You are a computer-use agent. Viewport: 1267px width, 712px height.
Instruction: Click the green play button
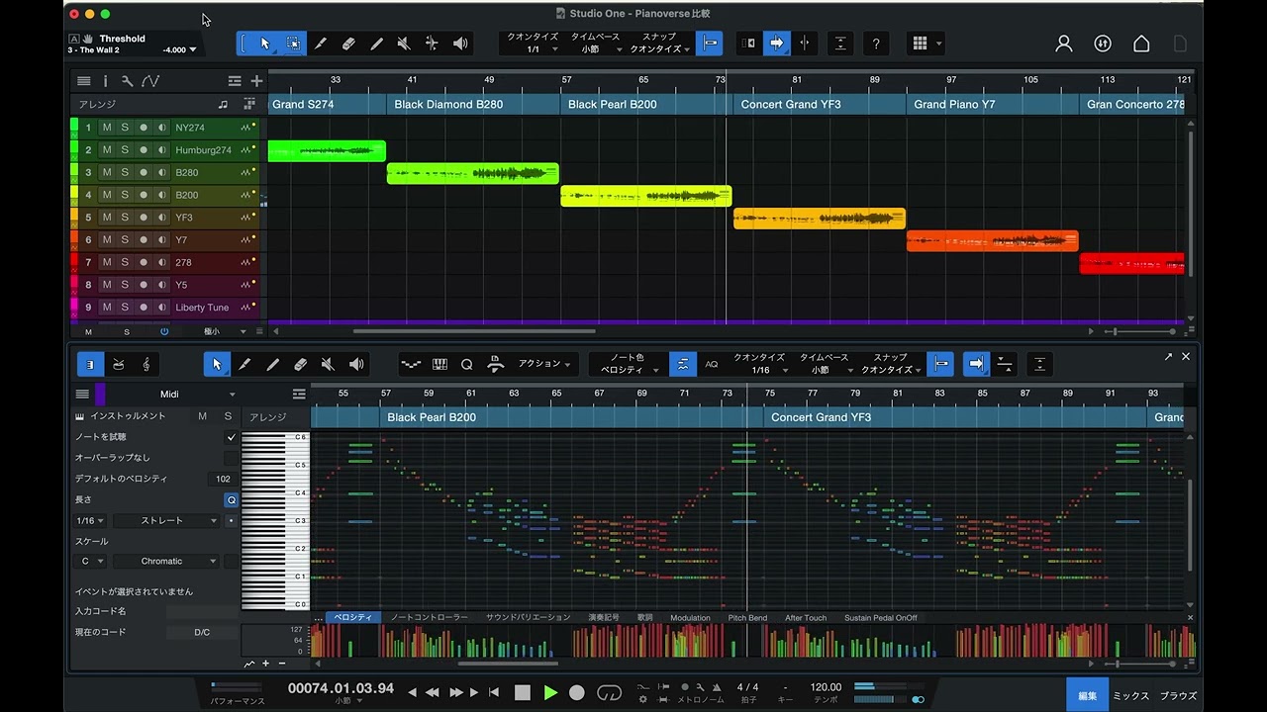tap(550, 693)
